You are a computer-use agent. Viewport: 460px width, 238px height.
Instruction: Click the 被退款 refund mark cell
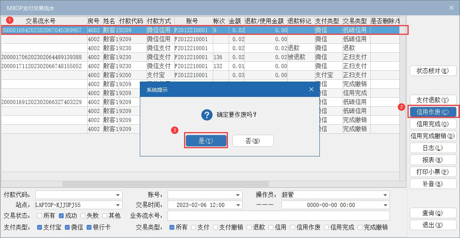coord(301,57)
